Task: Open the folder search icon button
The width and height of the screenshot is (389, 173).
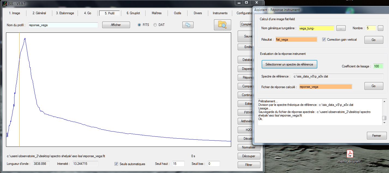Action: point(222,25)
